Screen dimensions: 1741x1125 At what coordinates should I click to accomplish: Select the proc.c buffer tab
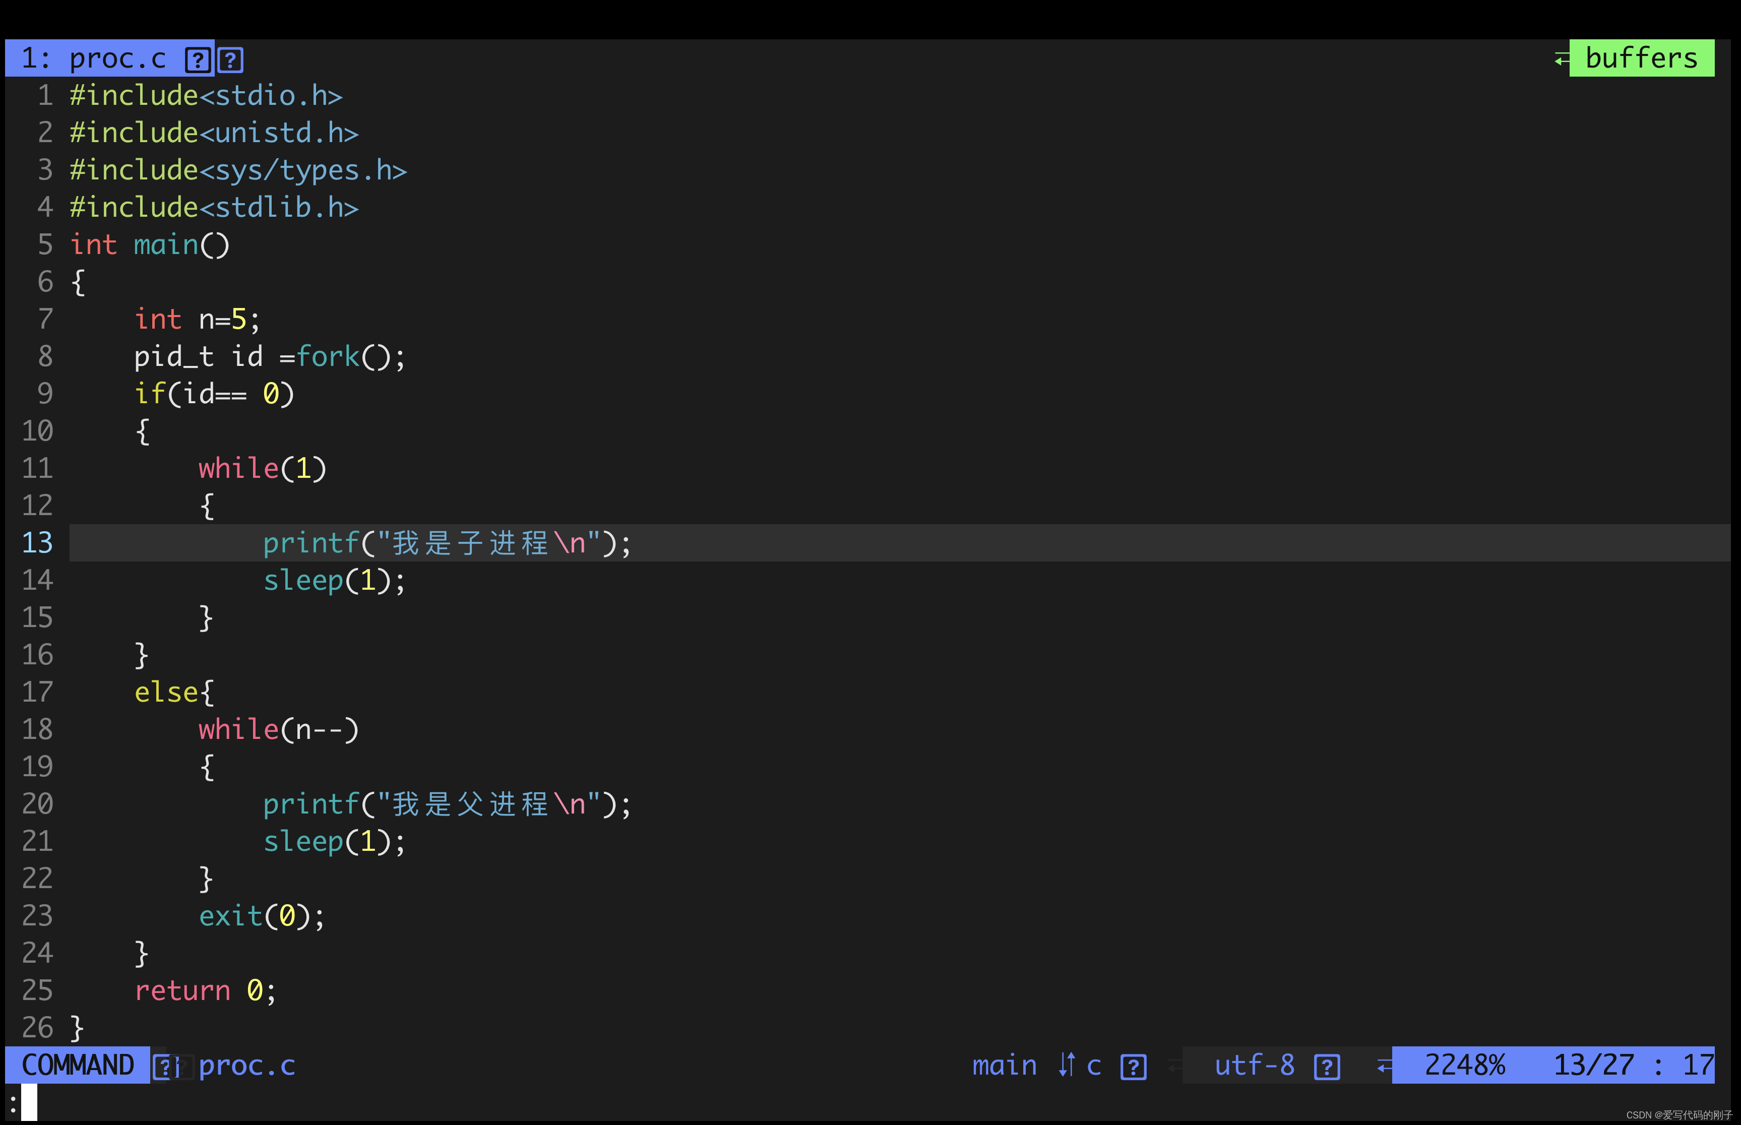109,58
